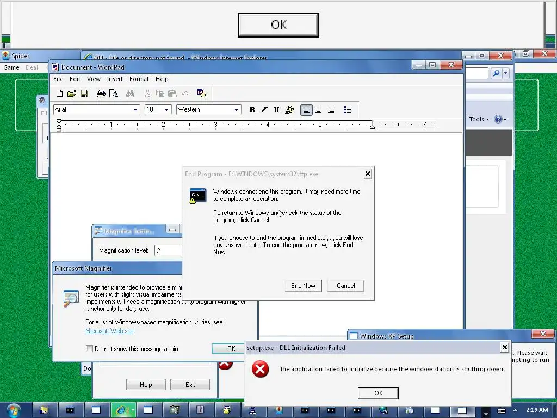The image size is (557, 418).
Task: Open the Microsoft Web site link
Action: 109,331
